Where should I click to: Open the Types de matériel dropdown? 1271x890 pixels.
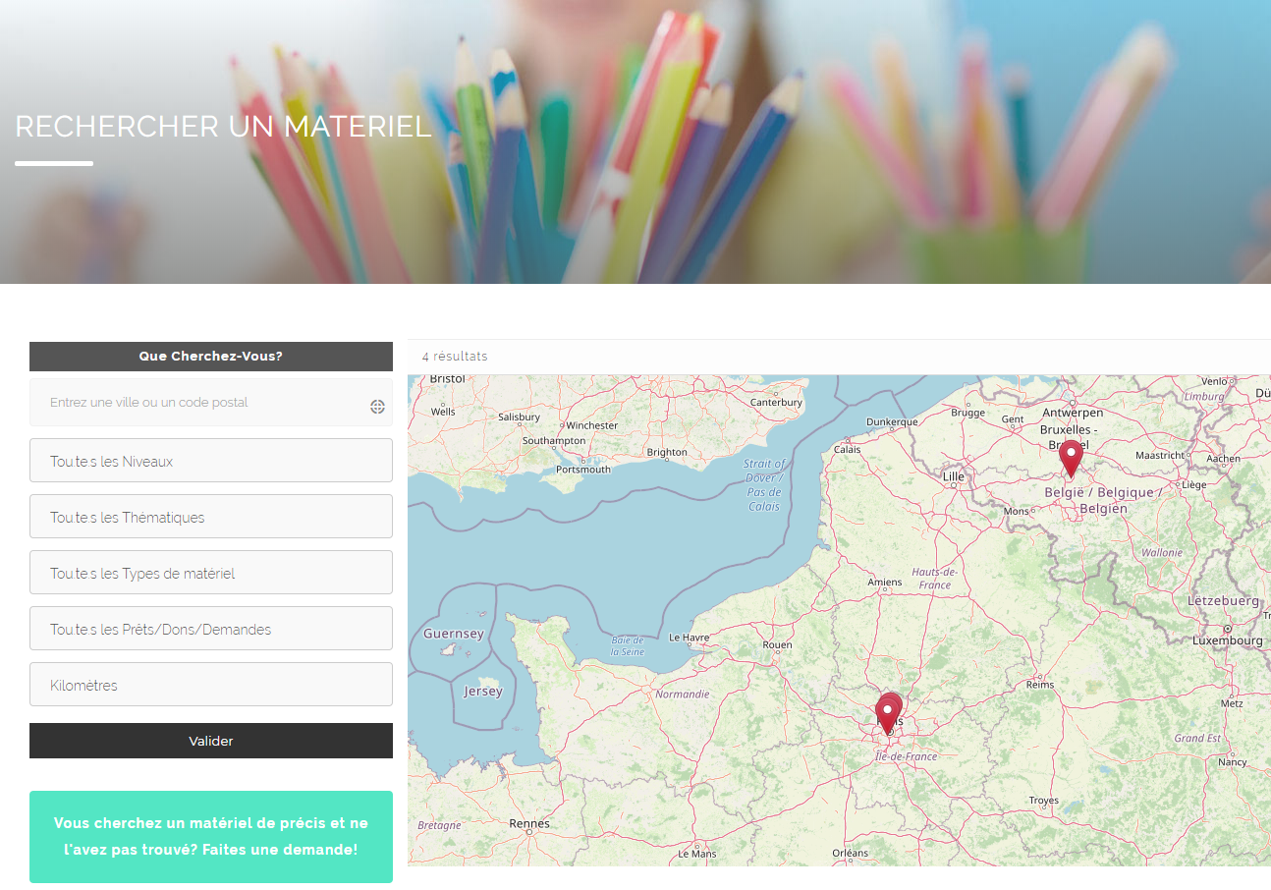pyautogui.click(x=211, y=573)
